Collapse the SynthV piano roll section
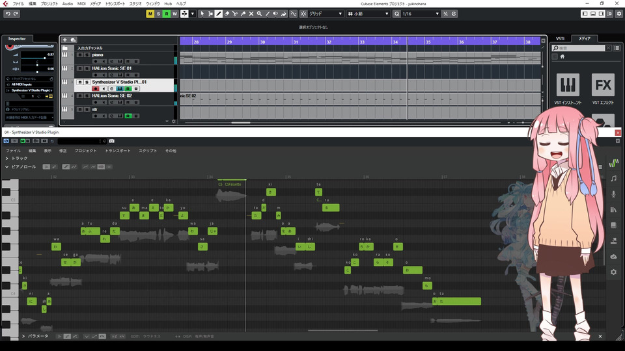The image size is (625, 351). tap(7, 167)
